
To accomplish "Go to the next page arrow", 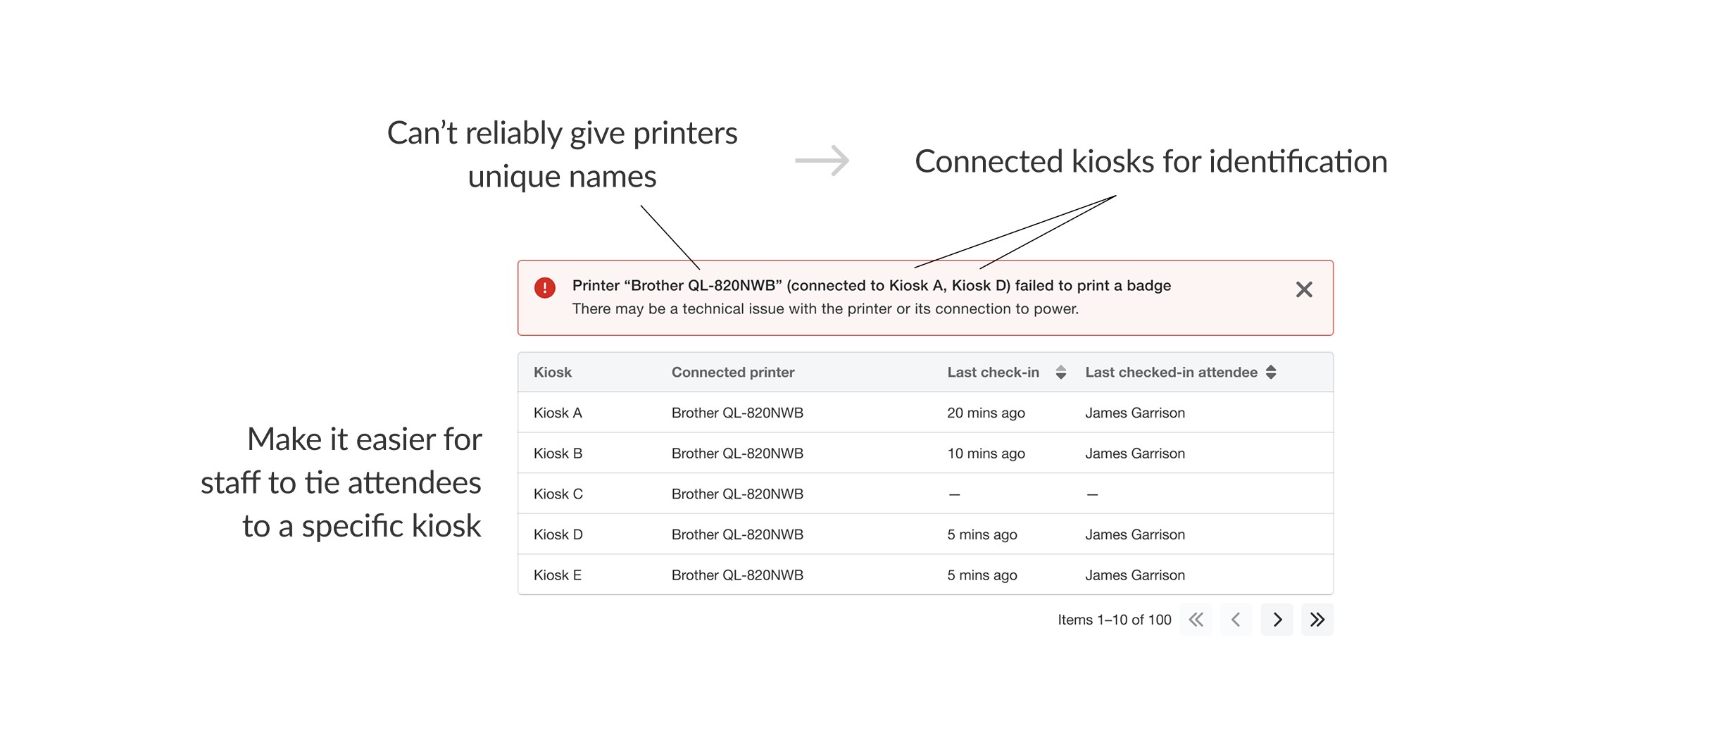I will coord(1277,620).
